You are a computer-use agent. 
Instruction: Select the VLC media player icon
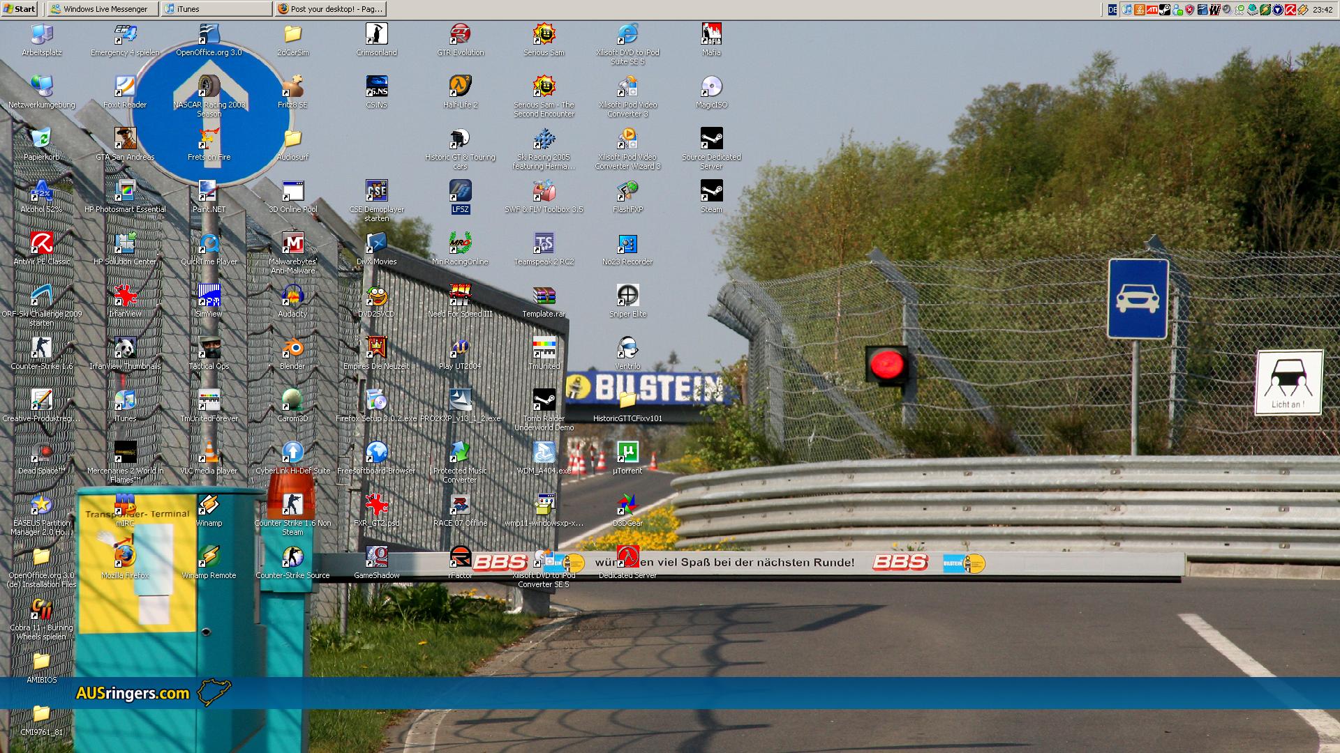[209, 452]
